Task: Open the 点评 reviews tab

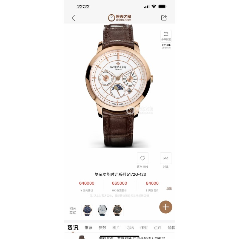Action: [x=158, y=228]
